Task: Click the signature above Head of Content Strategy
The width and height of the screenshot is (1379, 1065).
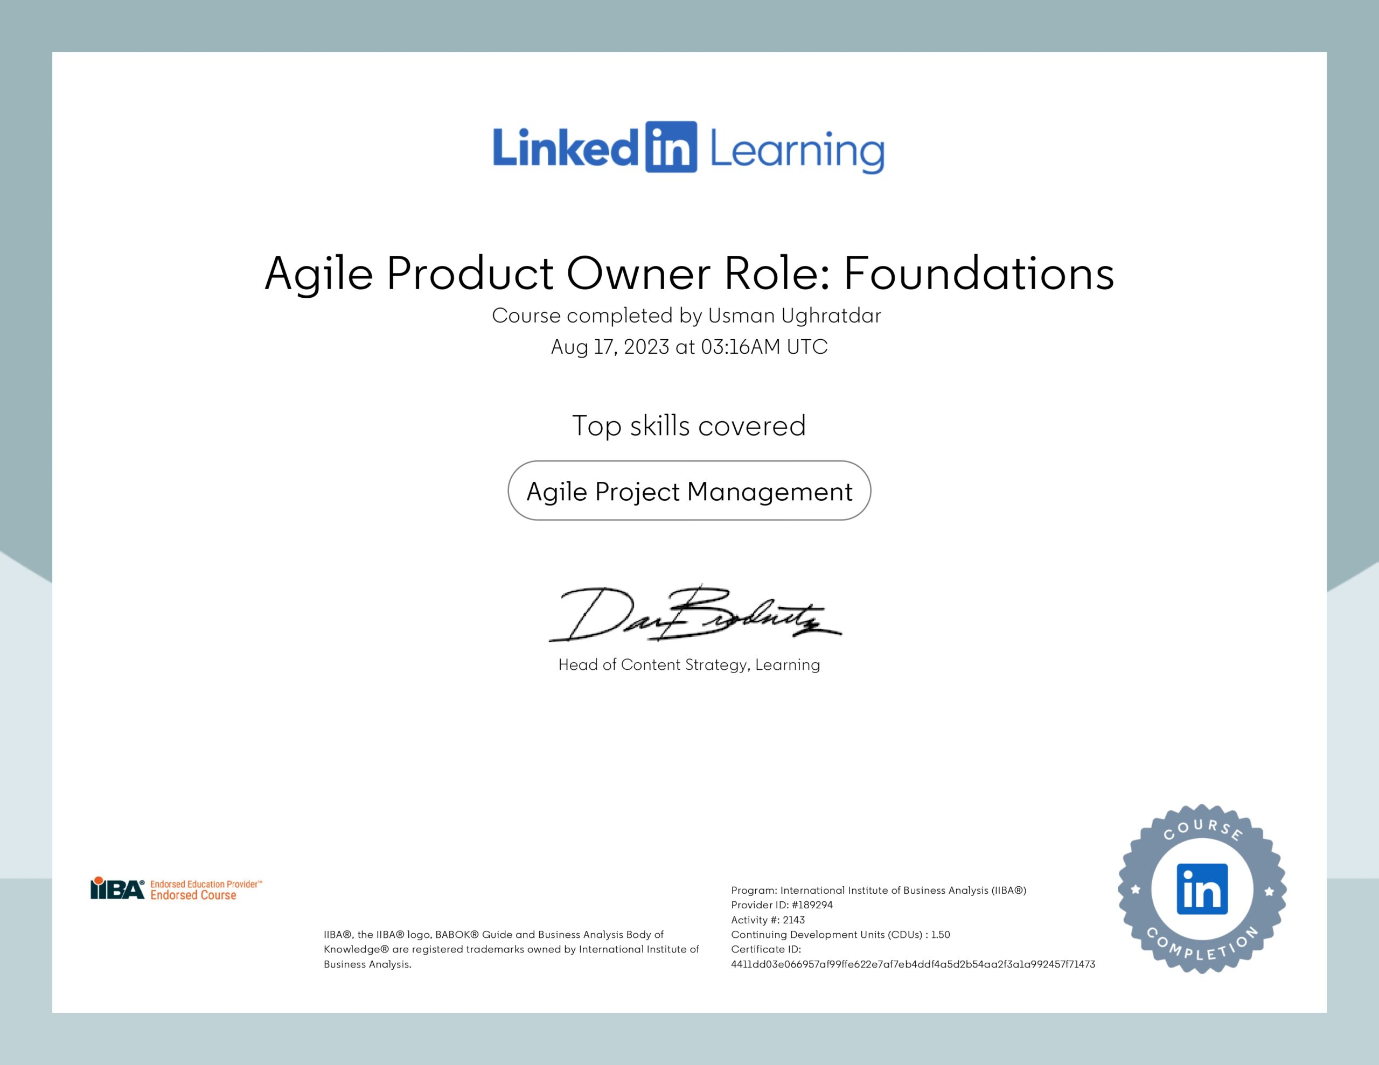Action: 694,614
